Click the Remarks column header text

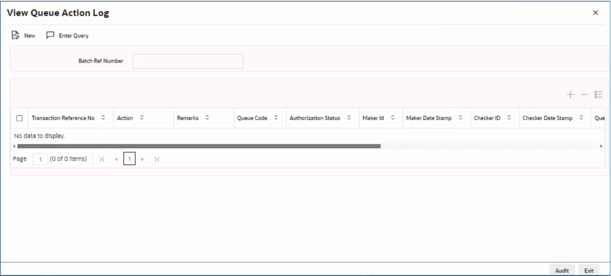[x=188, y=118]
